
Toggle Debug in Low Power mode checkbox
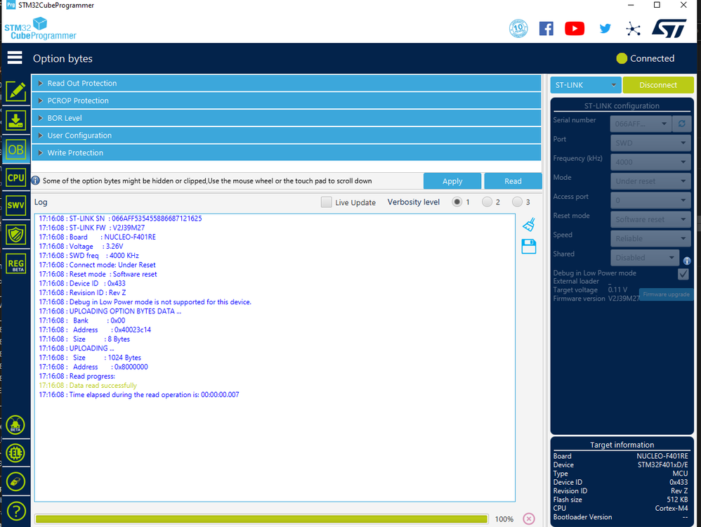[x=683, y=274]
